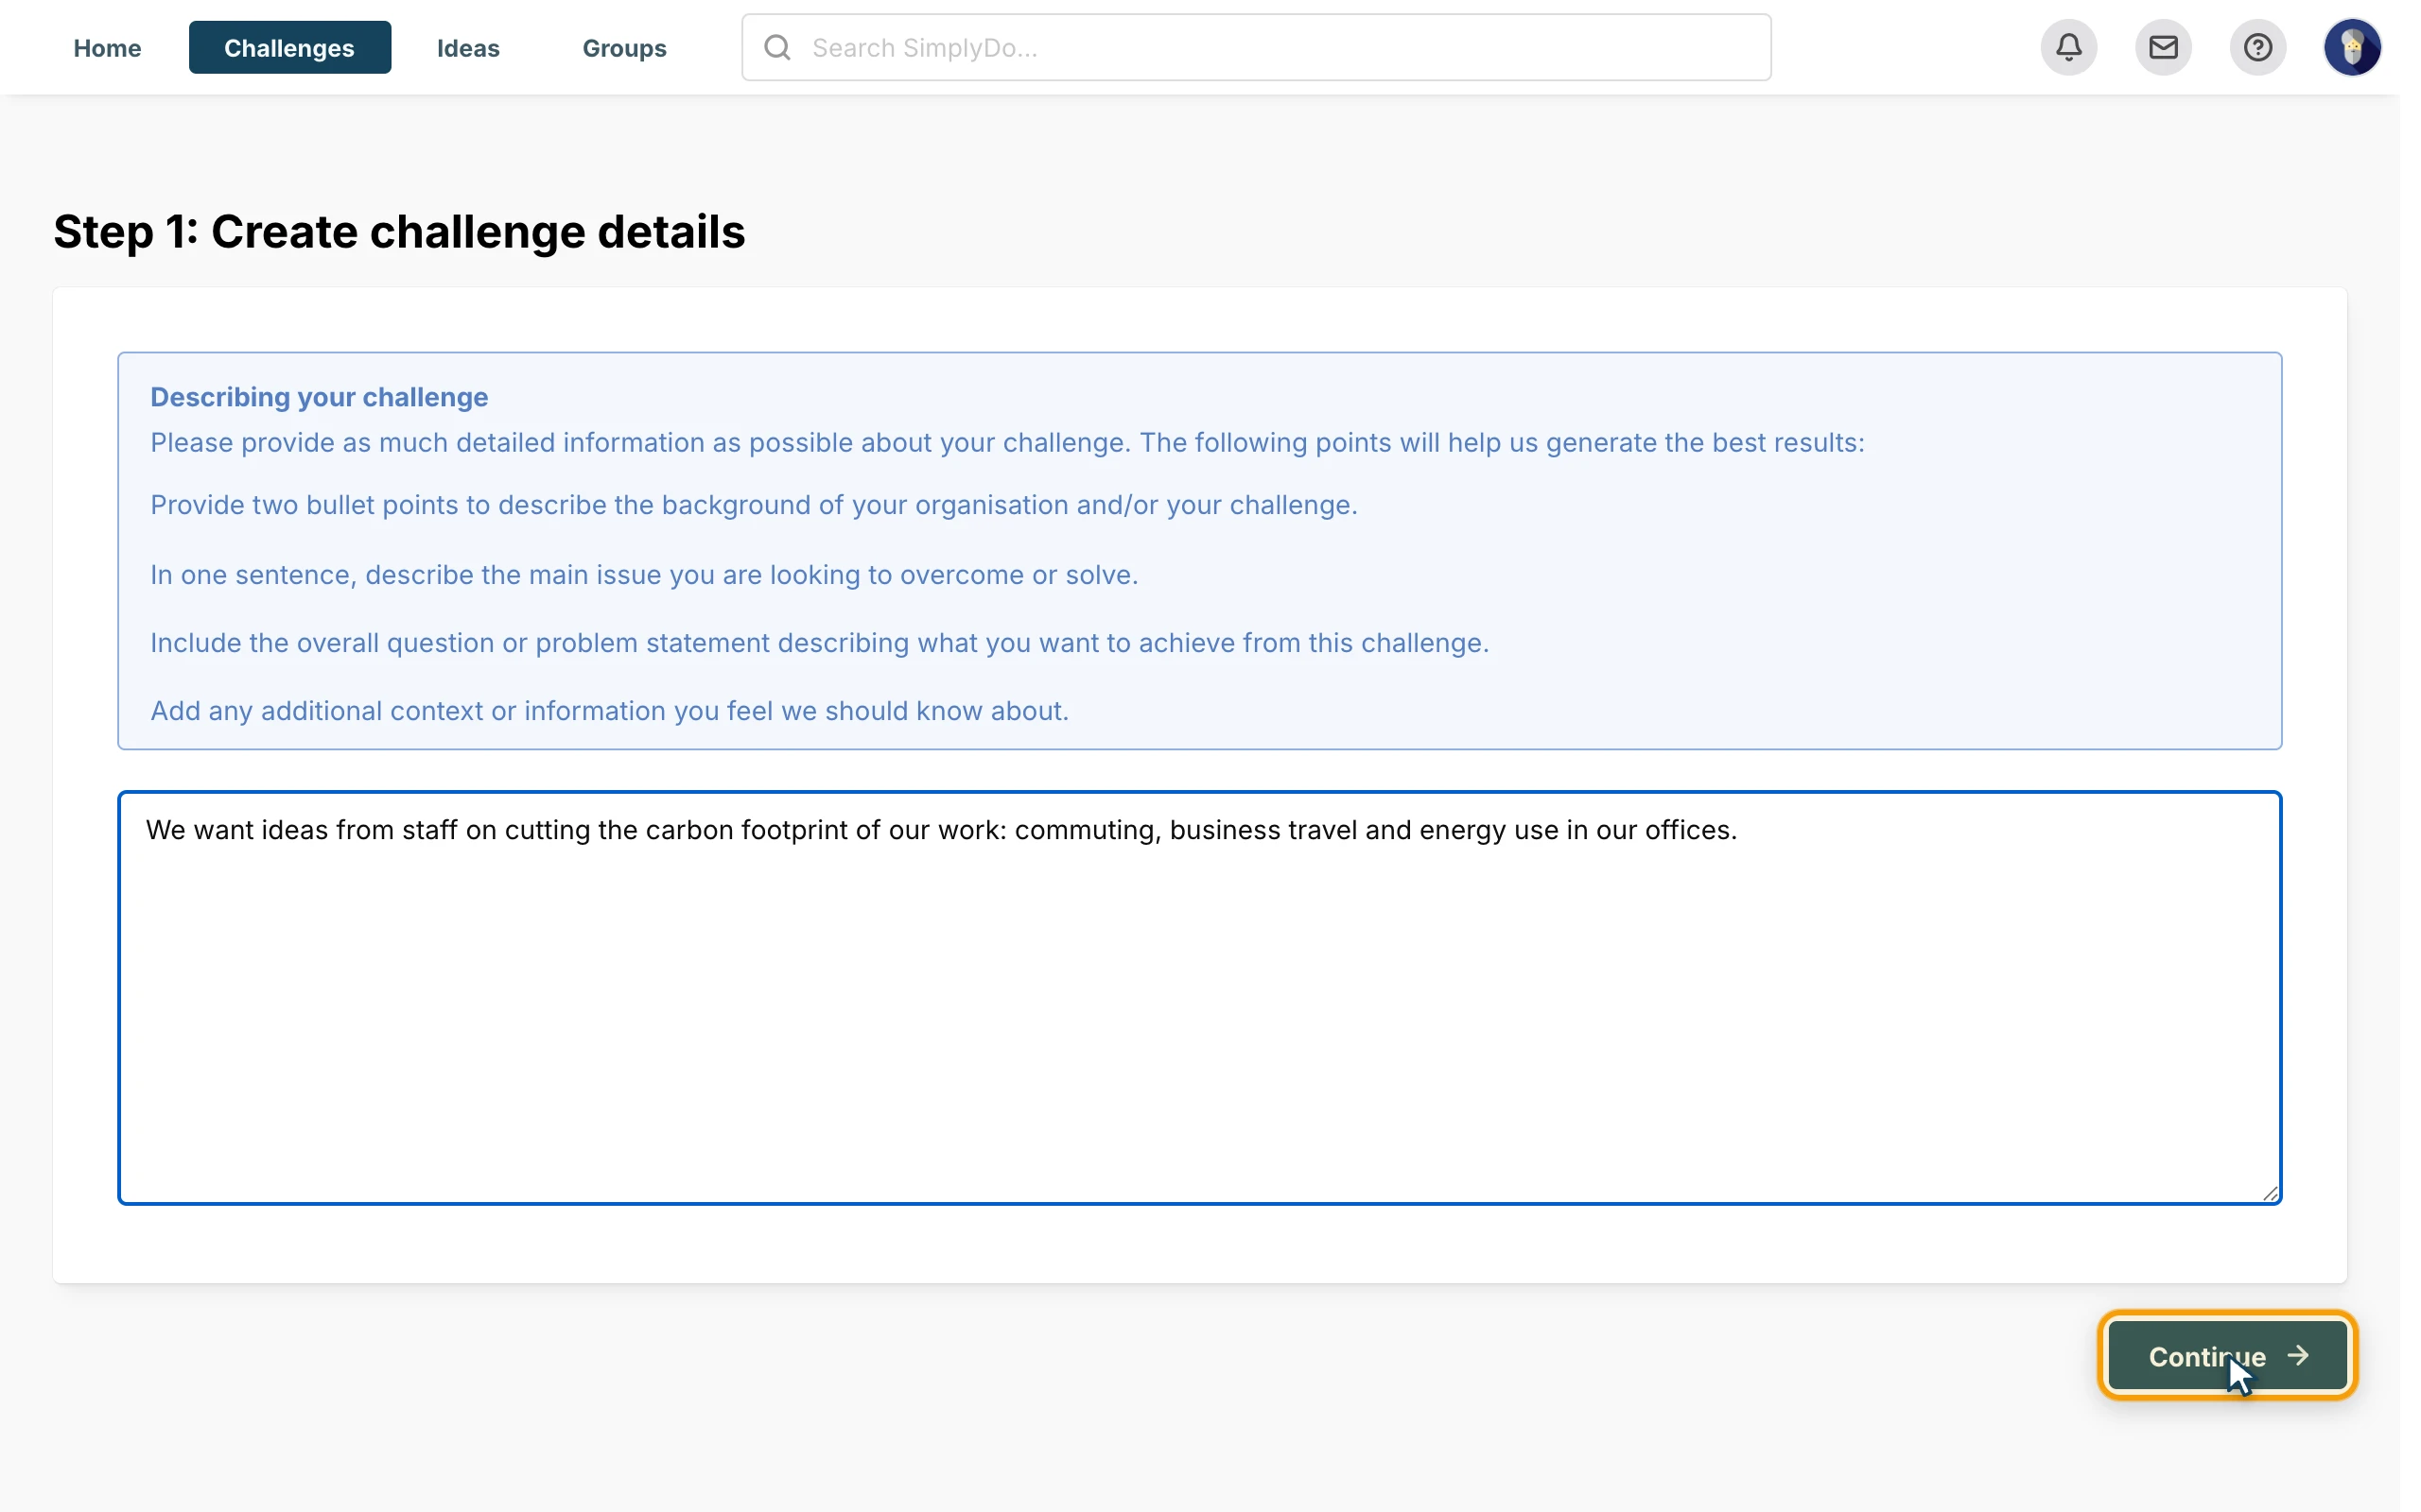Focus the challenge description text area
The height and width of the screenshot is (1512, 2421).
click(1199, 998)
